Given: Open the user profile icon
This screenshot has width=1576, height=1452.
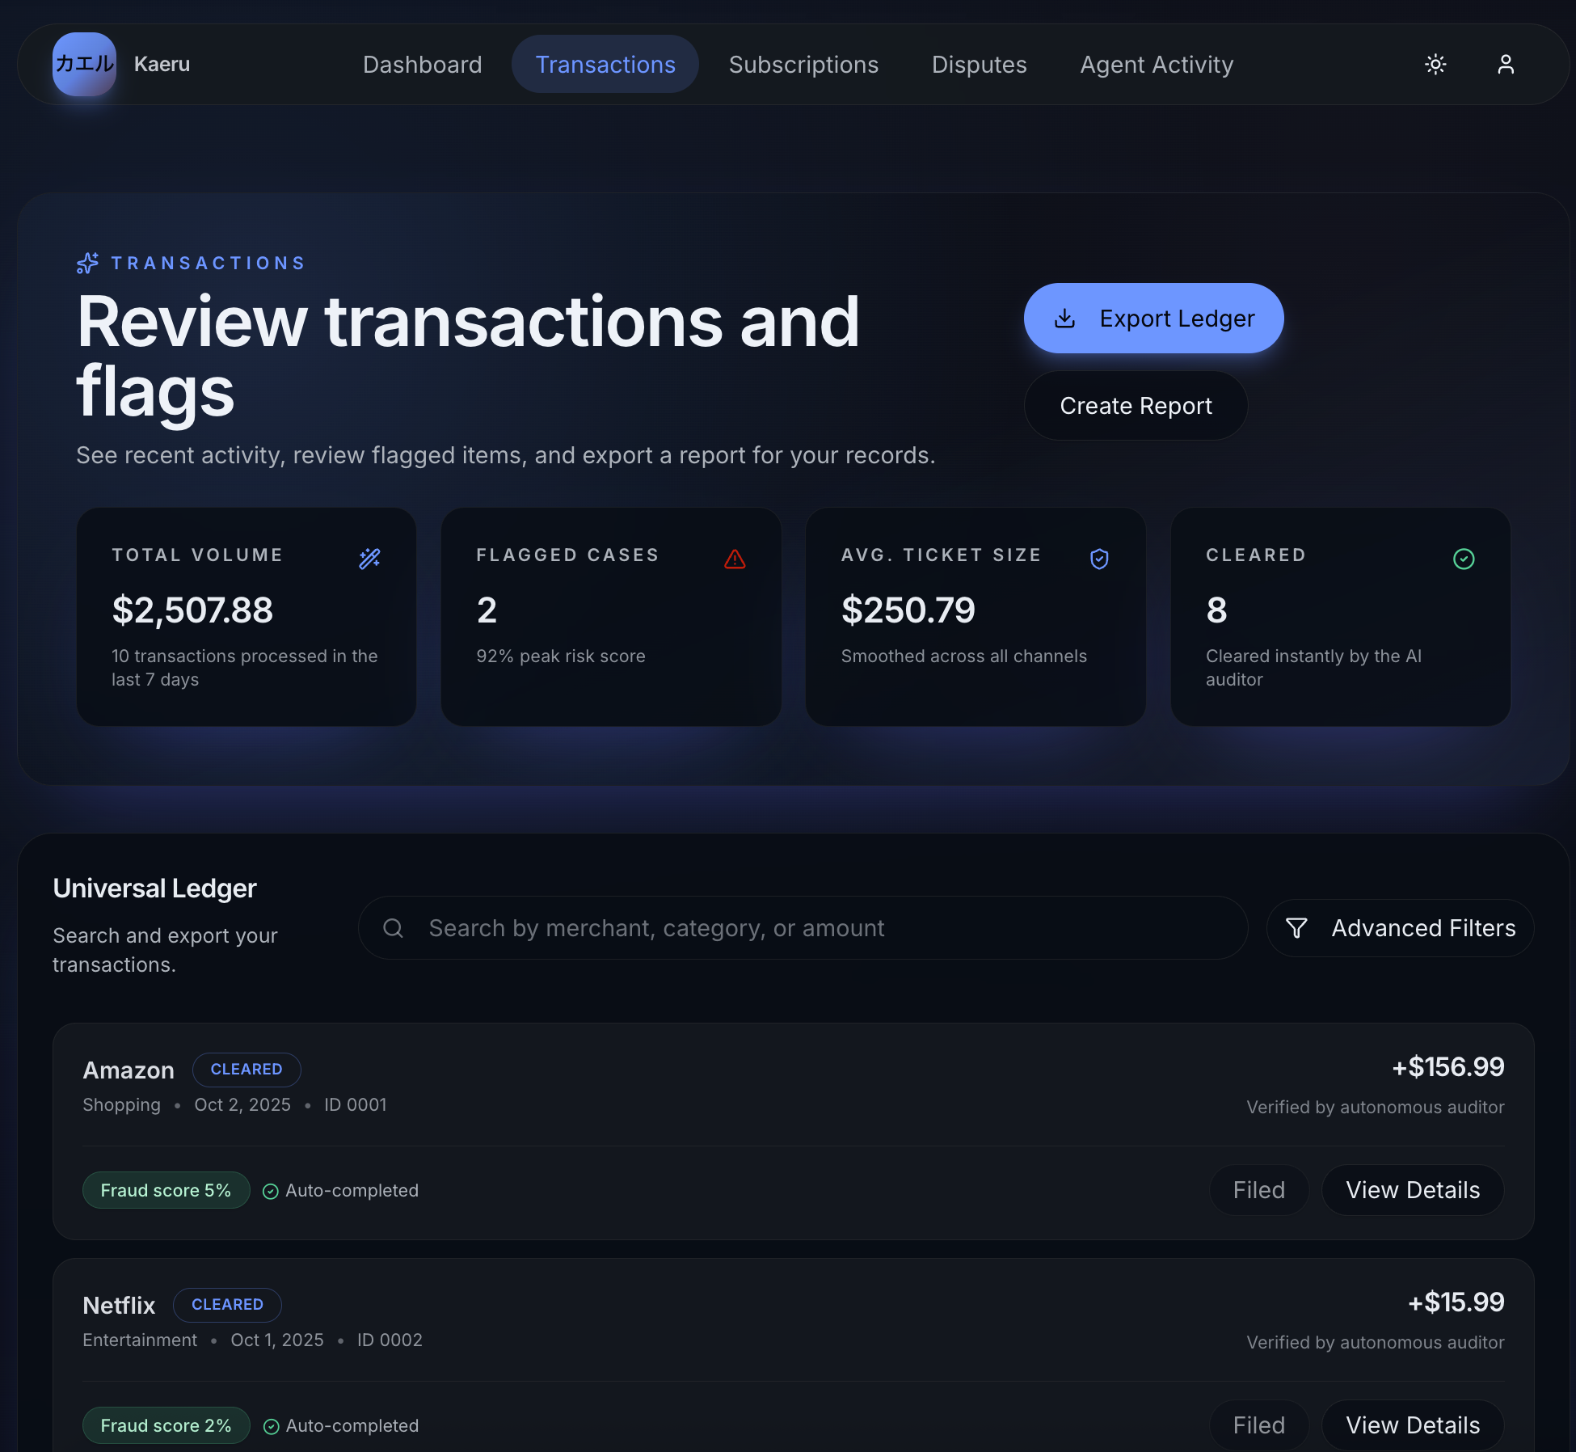Looking at the screenshot, I should [x=1505, y=64].
